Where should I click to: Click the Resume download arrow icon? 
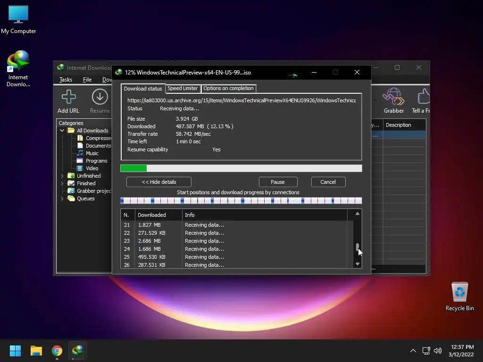(x=100, y=97)
